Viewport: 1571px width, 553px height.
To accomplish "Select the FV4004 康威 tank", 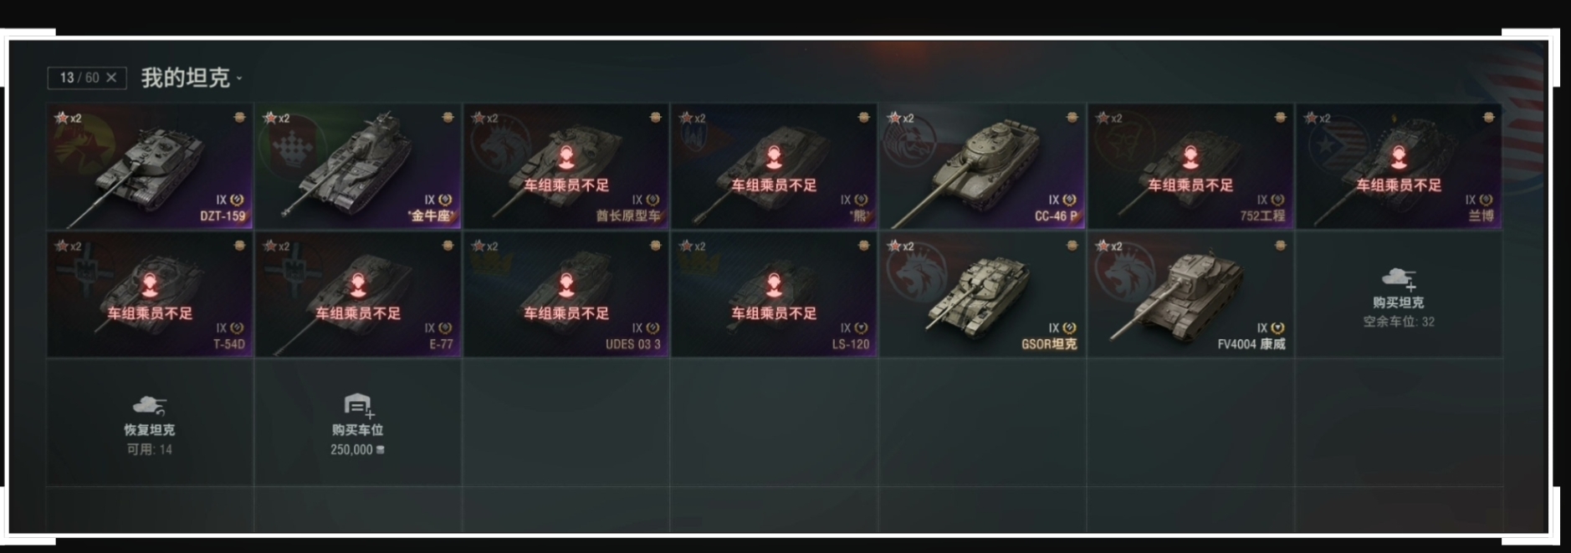I will pos(1190,295).
